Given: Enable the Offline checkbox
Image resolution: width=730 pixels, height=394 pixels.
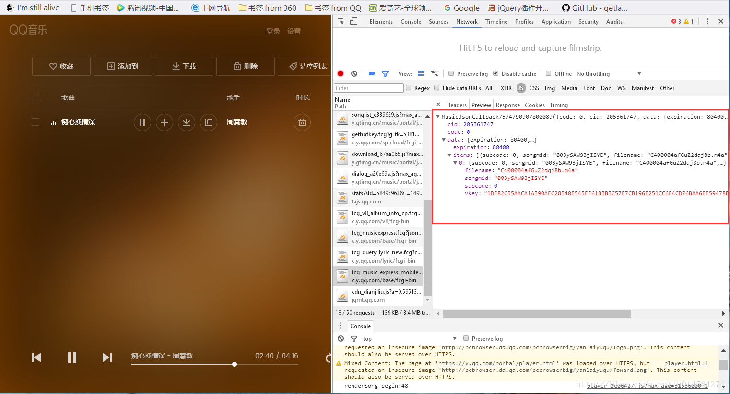Looking at the screenshot, I should tap(548, 73).
